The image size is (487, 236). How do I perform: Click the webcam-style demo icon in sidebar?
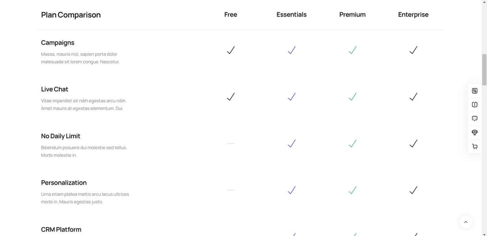[474, 132]
